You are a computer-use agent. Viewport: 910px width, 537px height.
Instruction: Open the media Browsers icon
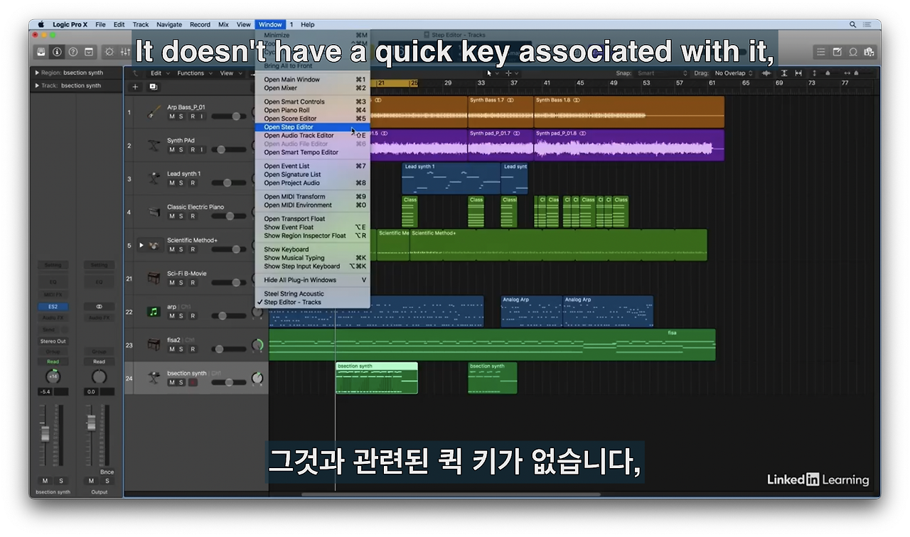[869, 52]
